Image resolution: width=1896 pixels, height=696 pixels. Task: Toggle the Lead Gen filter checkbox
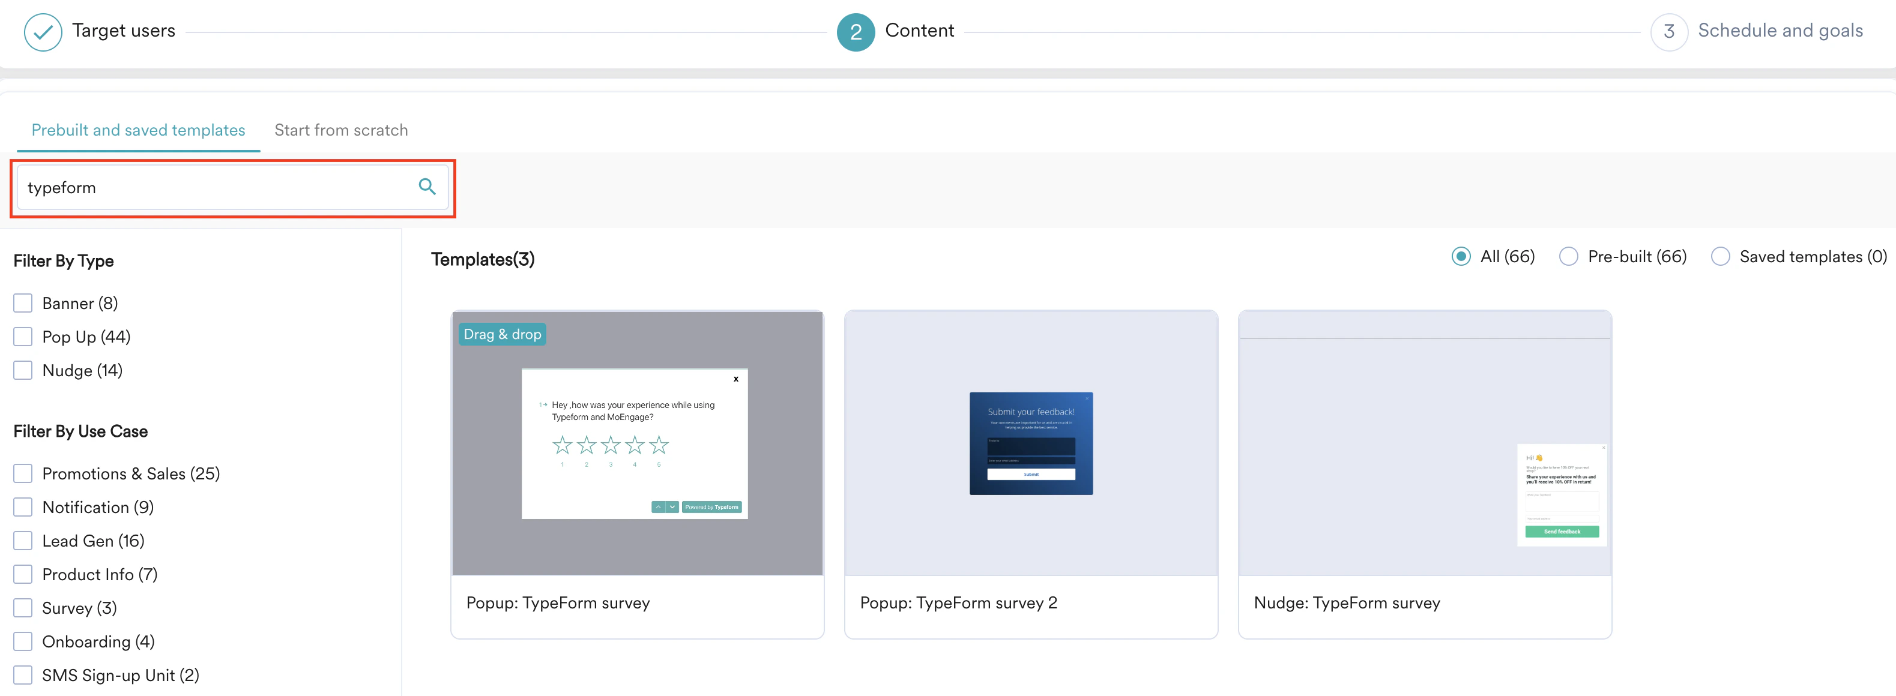click(x=23, y=541)
